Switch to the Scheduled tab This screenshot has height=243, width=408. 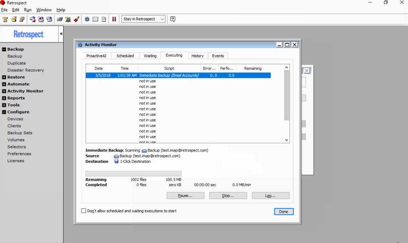click(x=125, y=56)
